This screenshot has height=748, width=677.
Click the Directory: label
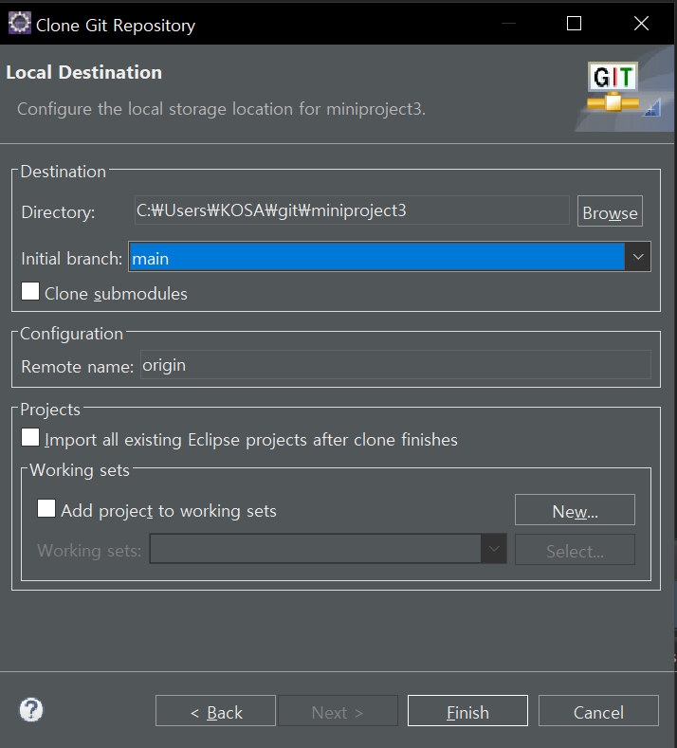point(58,212)
